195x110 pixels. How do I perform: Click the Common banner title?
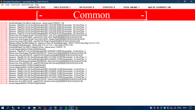(x=91, y=15)
